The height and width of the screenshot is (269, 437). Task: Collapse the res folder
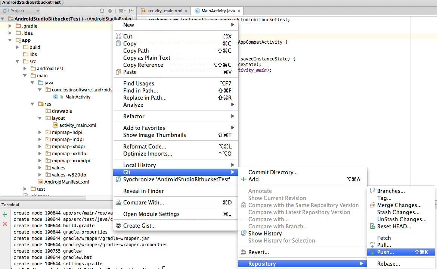[x=32, y=104]
